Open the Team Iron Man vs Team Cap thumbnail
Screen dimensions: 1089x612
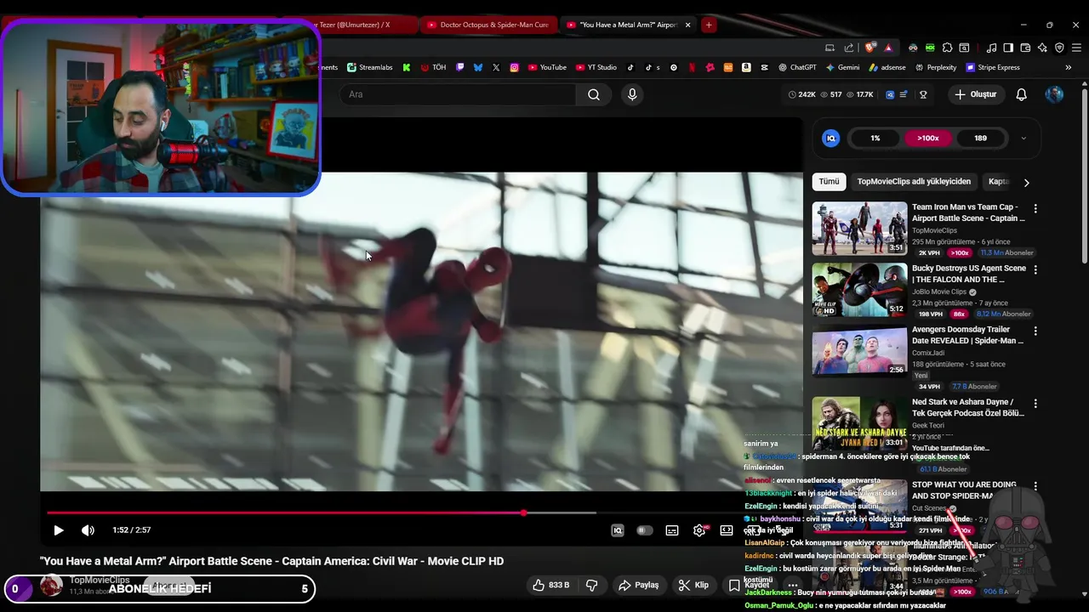(x=859, y=228)
